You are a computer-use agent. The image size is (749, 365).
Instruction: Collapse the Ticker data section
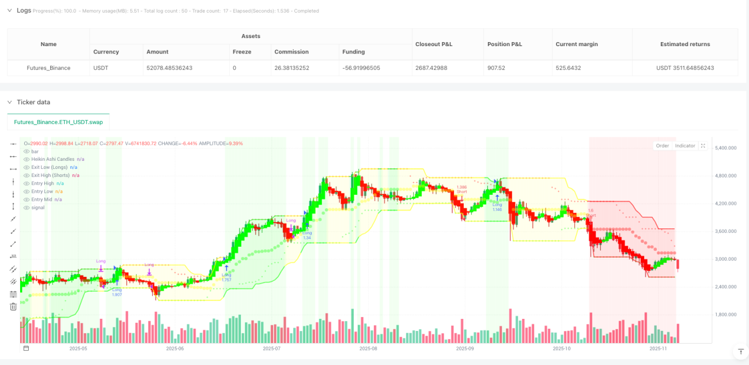pos(9,102)
